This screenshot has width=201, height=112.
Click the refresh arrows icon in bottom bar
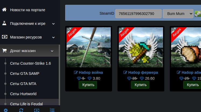coord(21,110)
